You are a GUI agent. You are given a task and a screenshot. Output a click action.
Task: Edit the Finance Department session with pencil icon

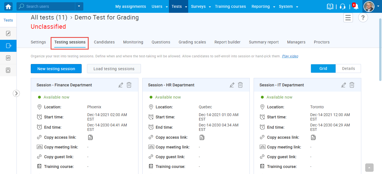click(x=121, y=85)
